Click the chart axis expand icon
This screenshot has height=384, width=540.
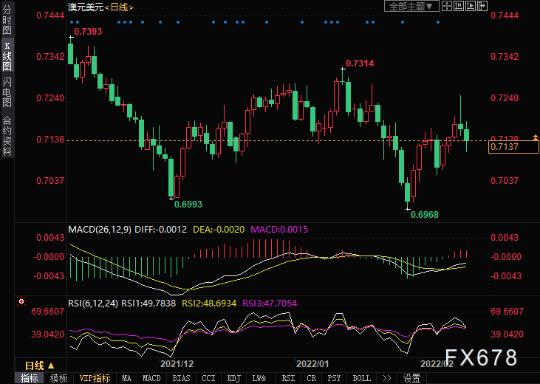click(x=470, y=6)
